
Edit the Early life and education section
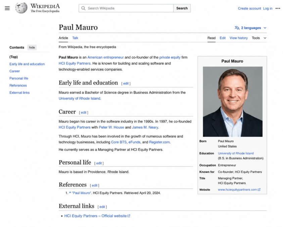(x=126, y=83)
